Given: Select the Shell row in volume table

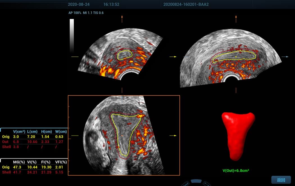Looking at the screenshot, I should tap(34, 147).
